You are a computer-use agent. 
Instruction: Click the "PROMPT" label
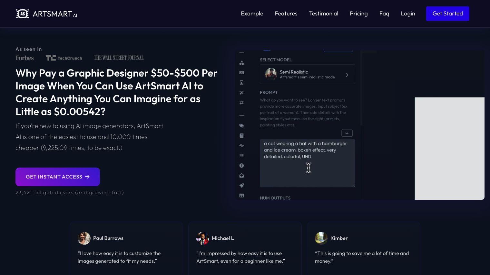269,92
